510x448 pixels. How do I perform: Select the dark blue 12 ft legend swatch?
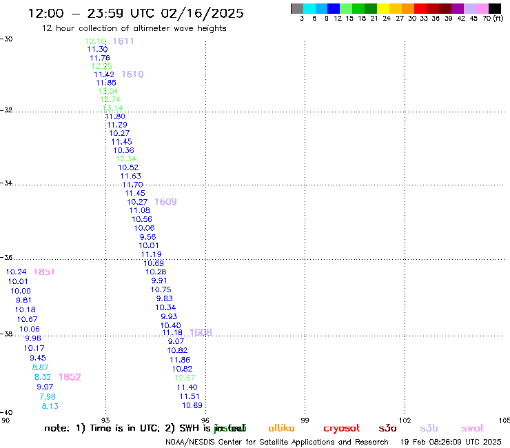334,9
